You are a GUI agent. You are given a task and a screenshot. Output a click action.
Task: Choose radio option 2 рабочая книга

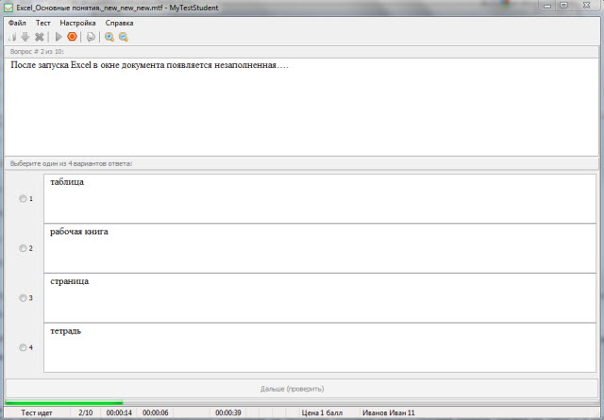24,248
